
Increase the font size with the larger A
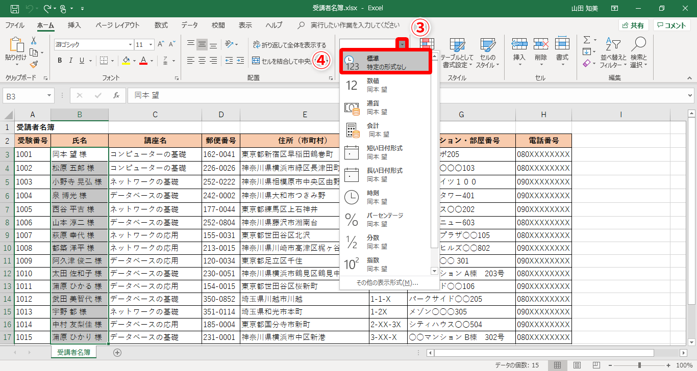[x=161, y=44]
